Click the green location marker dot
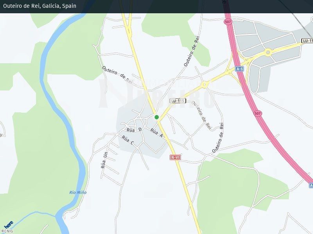This screenshot has height=234, width=313. (156, 117)
